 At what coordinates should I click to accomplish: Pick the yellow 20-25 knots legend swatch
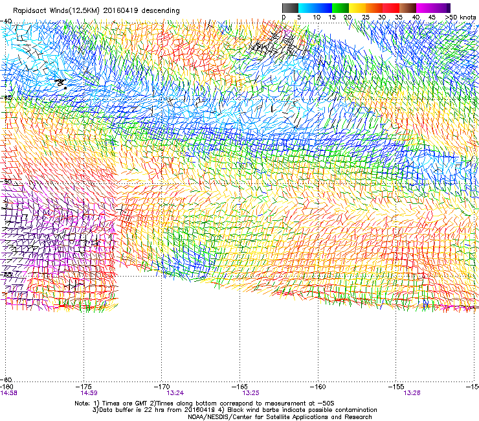click(357, 8)
